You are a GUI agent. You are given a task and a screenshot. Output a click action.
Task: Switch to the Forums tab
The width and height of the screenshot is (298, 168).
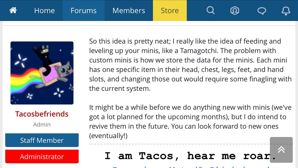[x=84, y=10]
